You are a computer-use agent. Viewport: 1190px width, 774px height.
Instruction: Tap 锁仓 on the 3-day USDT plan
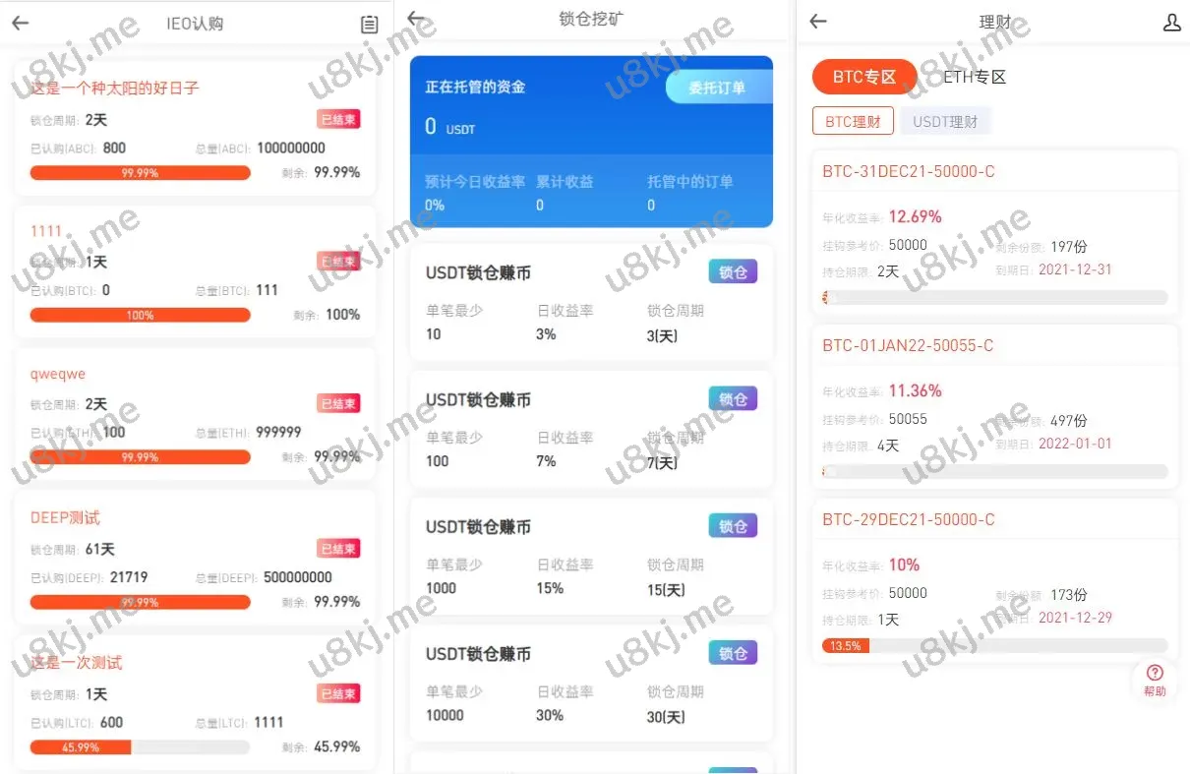coord(734,272)
